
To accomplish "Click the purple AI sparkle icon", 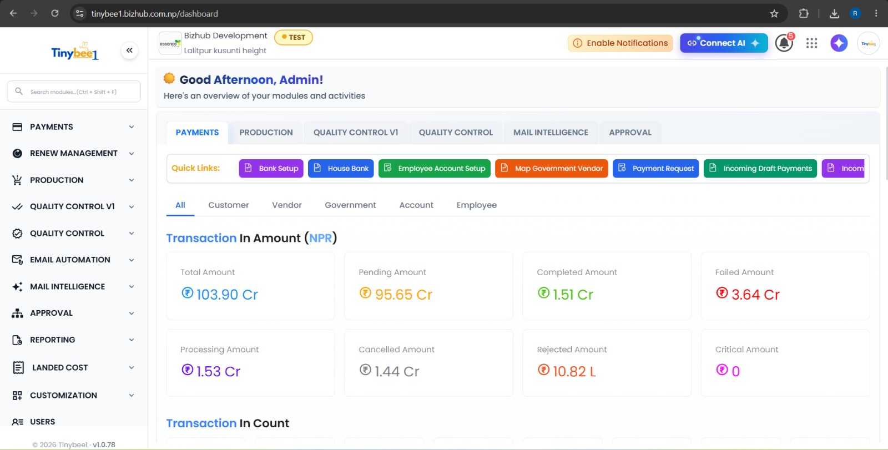I will point(839,43).
